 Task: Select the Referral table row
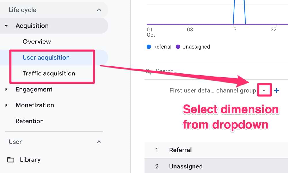point(216,150)
